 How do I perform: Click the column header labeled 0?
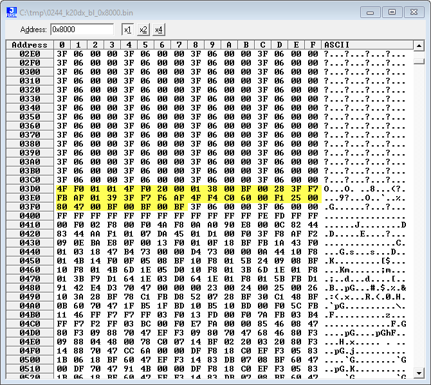[x=62, y=44]
